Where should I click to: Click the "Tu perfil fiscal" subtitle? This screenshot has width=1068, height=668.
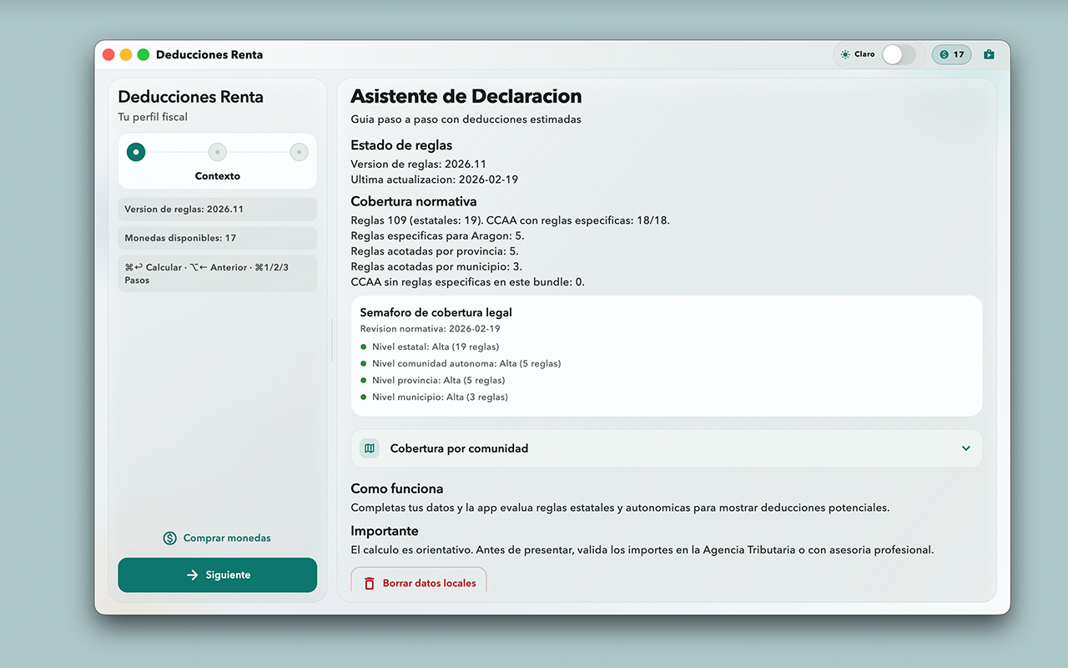(153, 117)
